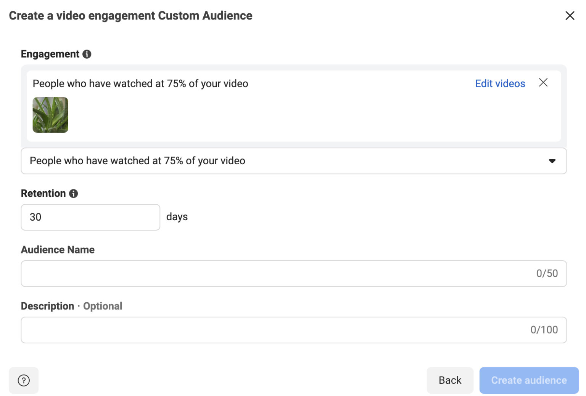The height and width of the screenshot is (396, 586).
Task: Click the dropdown caret arrow
Action: click(x=552, y=161)
